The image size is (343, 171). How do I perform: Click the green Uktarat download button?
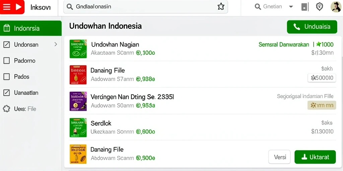pyautogui.click(x=315, y=157)
